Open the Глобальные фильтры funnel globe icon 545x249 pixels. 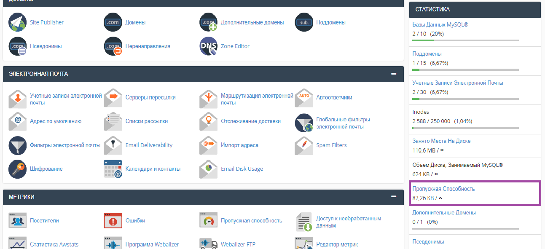[x=304, y=123]
